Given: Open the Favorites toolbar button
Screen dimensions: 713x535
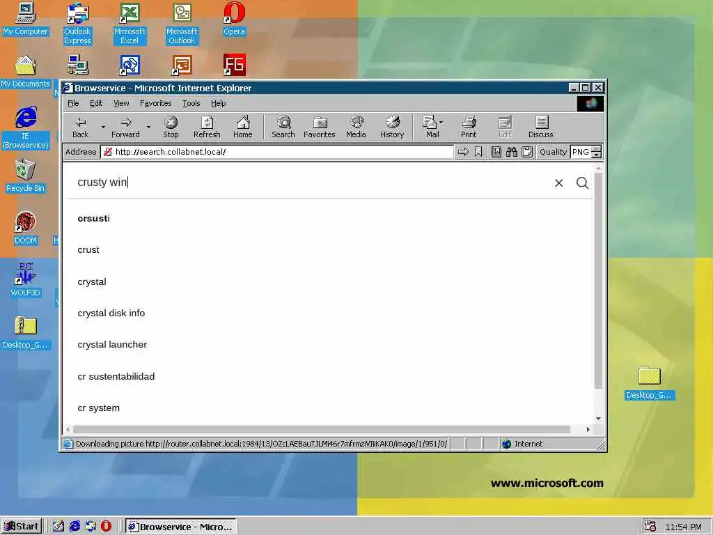Looking at the screenshot, I should coord(319,127).
